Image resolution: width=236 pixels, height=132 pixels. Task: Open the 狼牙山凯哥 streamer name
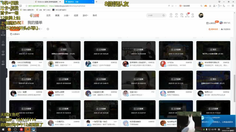click(59, 92)
